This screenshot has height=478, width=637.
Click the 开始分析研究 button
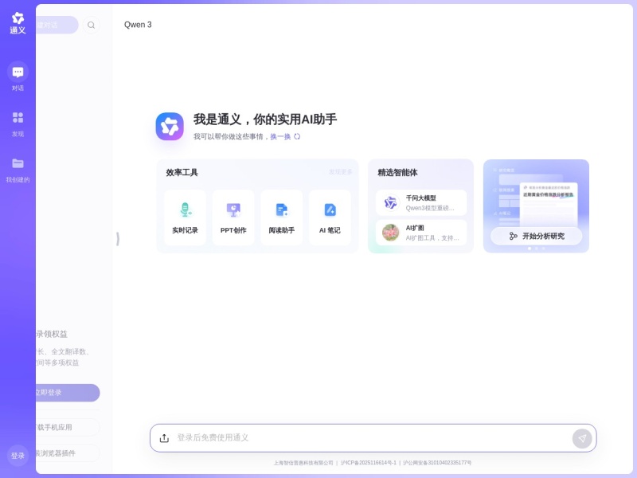tap(536, 236)
